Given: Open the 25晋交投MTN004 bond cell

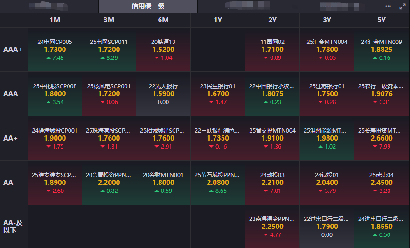Looking at the screenshot, I should coord(272,138).
